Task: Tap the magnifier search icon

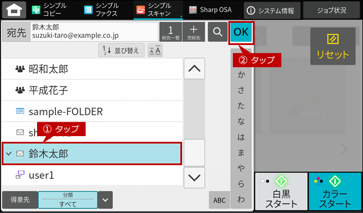Action: [217, 32]
